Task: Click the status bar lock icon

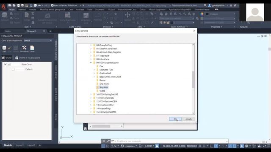Action: coord(157,146)
